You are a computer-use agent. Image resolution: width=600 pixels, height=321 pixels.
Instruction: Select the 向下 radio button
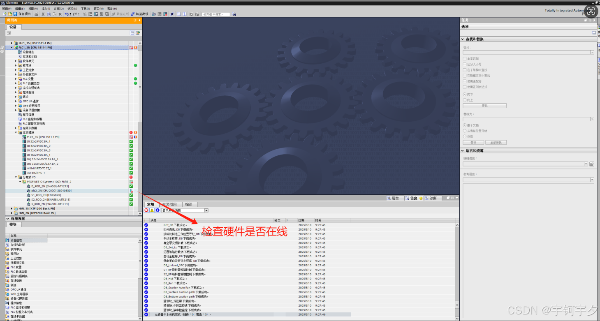click(x=465, y=95)
